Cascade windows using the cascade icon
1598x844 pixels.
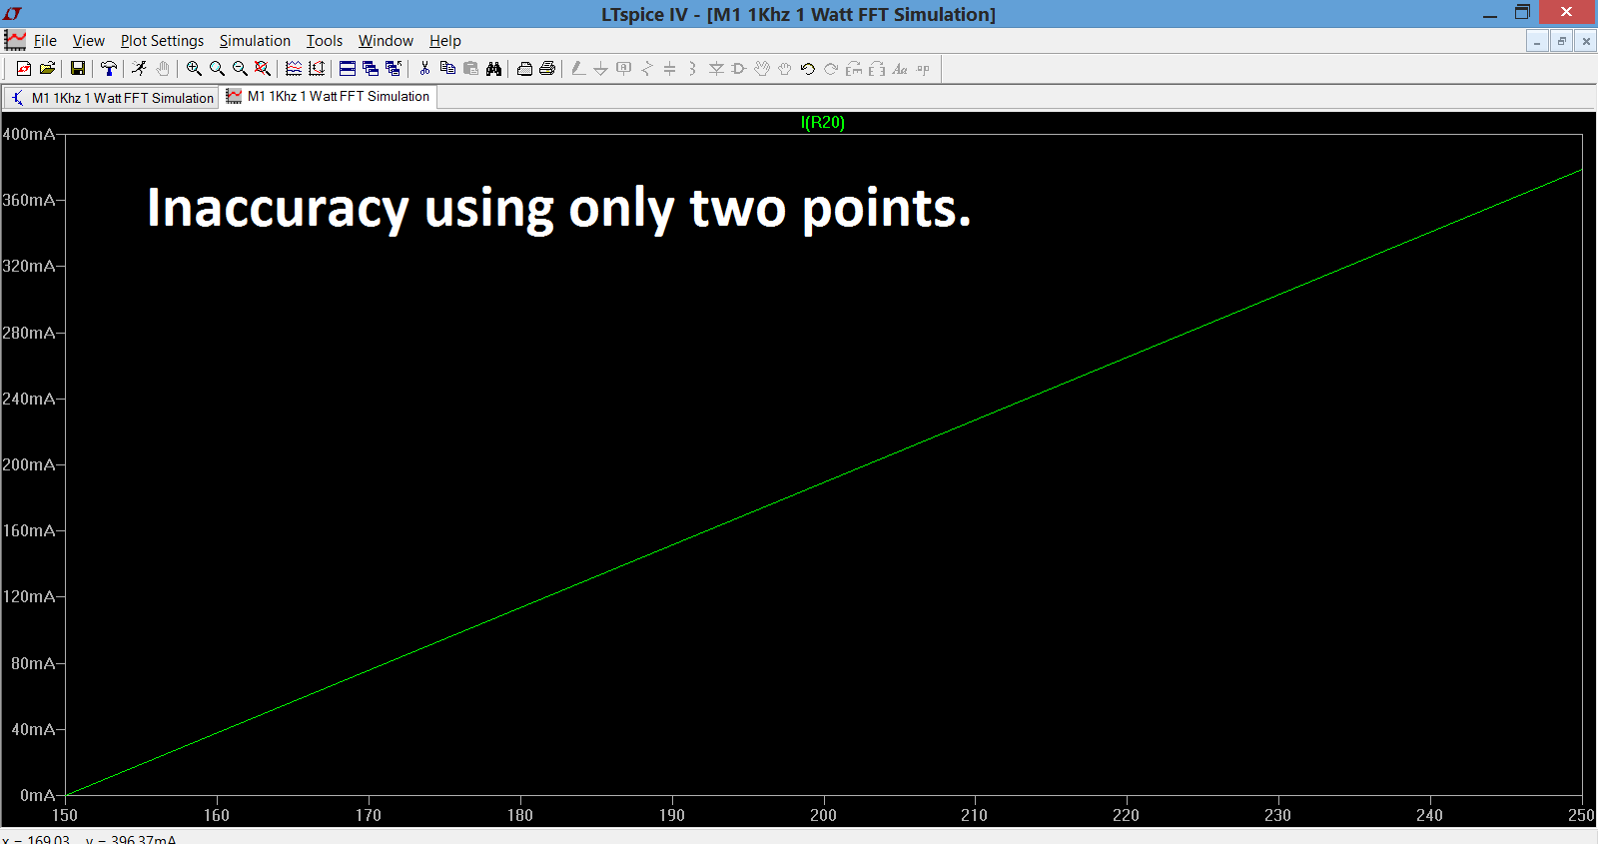click(371, 68)
